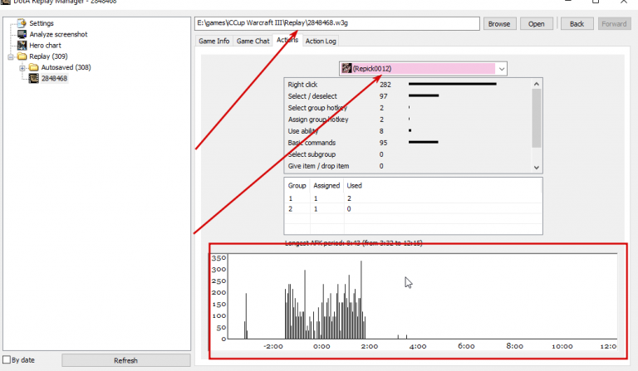Click the Forward button
638x371 pixels.
point(614,24)
